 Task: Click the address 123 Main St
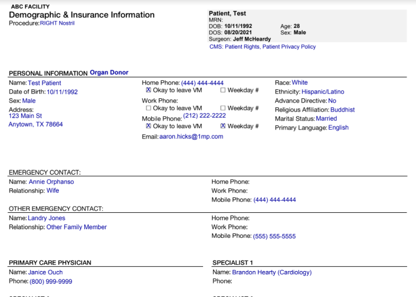(x=25, y=115)
